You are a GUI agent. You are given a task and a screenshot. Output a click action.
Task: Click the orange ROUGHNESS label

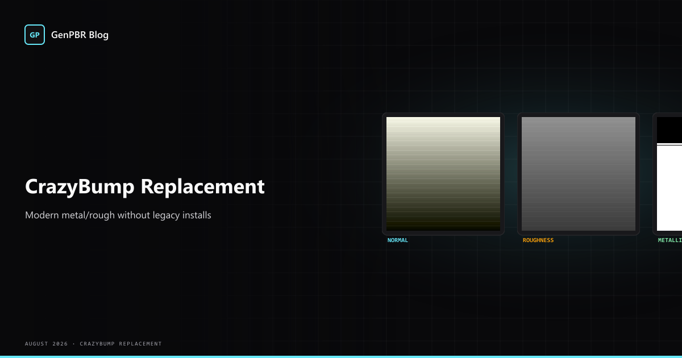pos(538,240)
